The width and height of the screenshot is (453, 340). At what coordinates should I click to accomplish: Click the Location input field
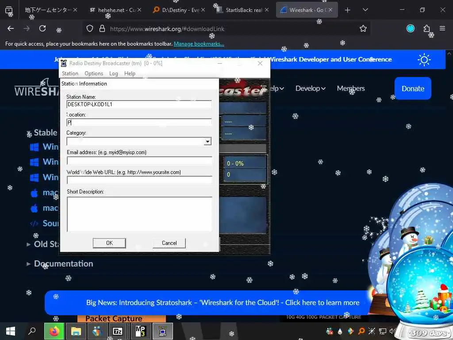coord(139,122)
